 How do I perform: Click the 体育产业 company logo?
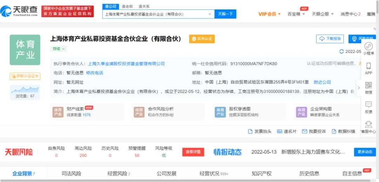pyautogui.click(x=25, y=50)
